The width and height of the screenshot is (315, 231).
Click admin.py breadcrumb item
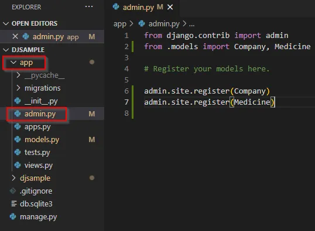[x=164, y=24]
